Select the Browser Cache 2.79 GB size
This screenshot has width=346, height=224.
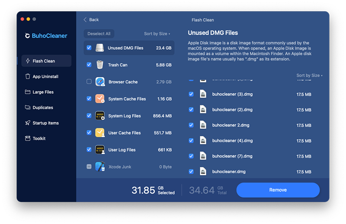(164, 82)
